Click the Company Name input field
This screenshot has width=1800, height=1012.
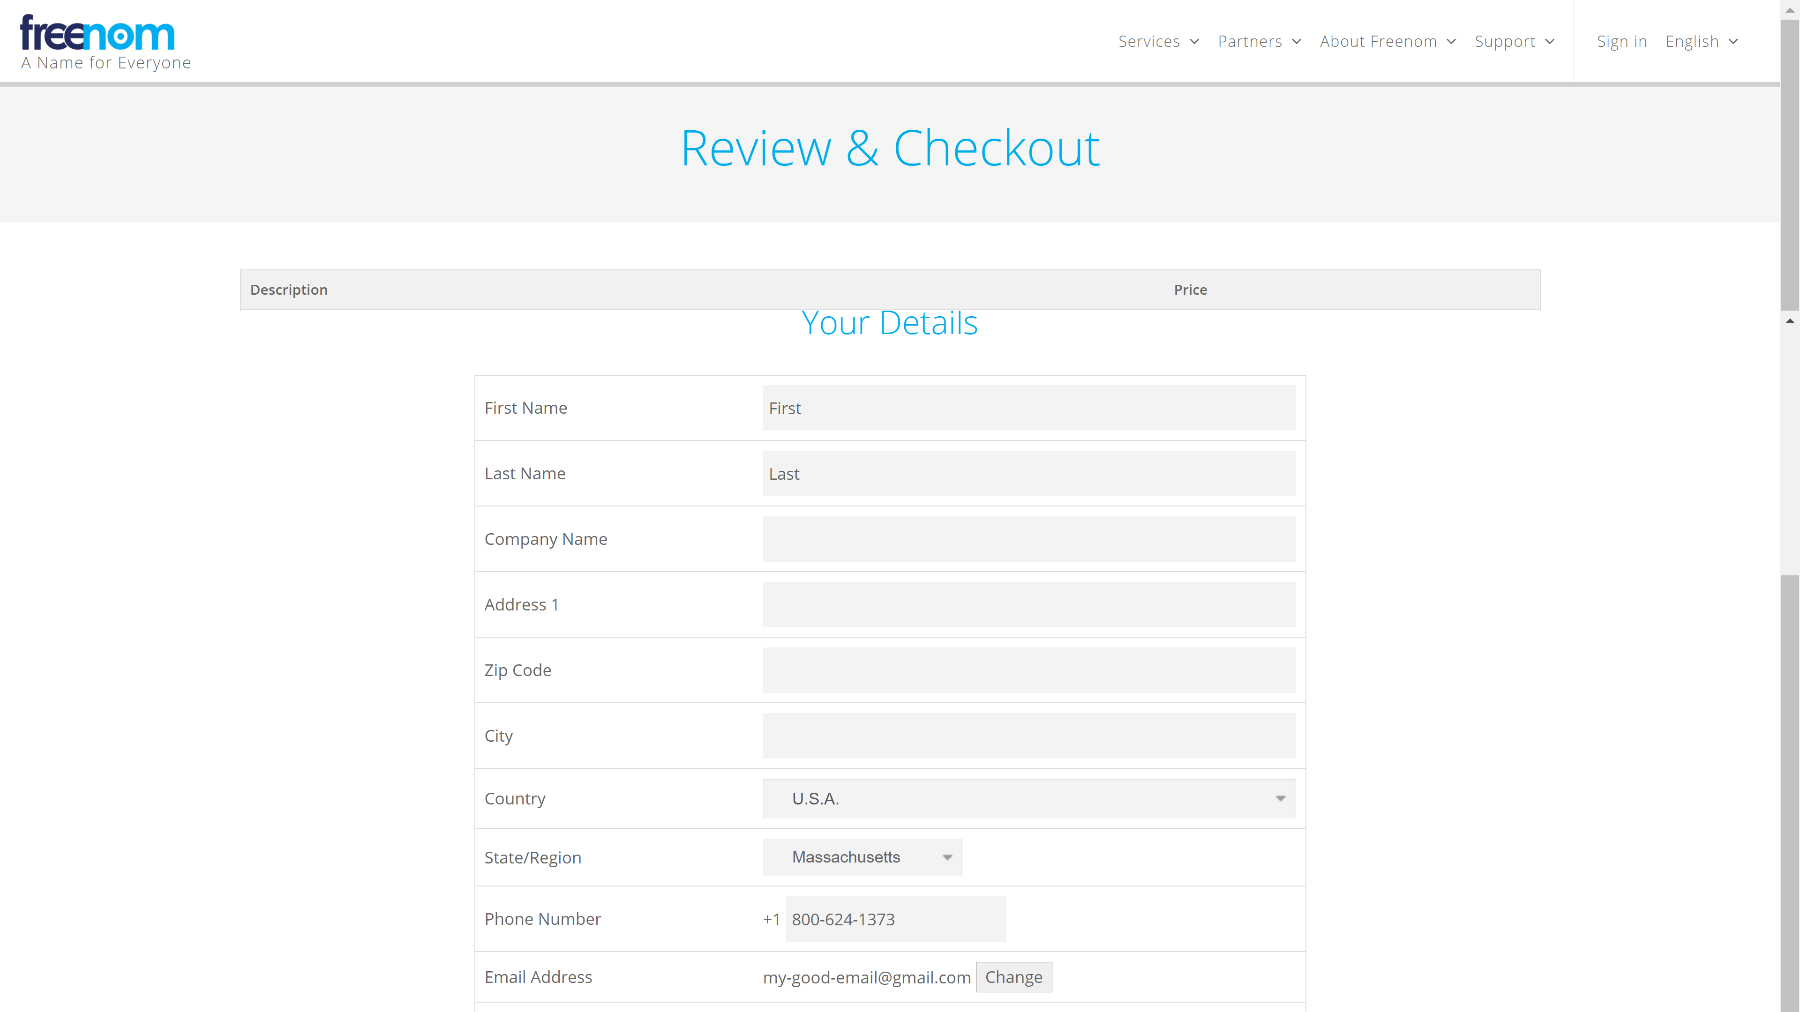pyautogui.click(x=1028, y=539)
